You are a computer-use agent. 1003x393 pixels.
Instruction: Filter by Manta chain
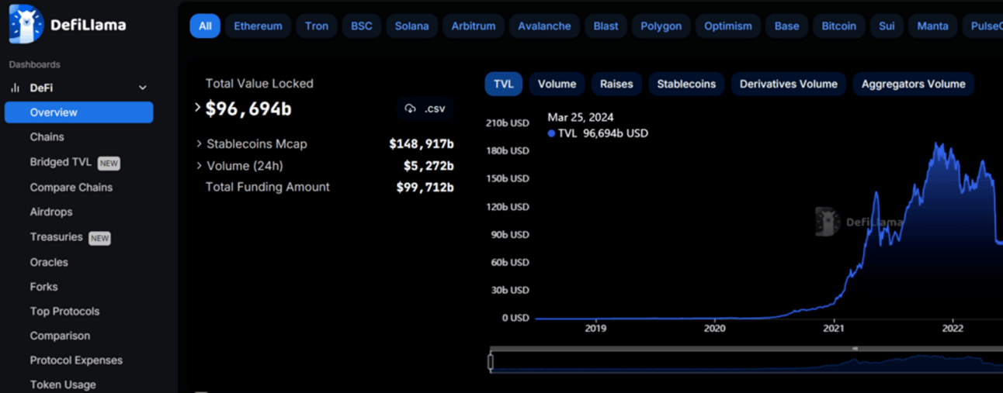click(x=932, y=26)
